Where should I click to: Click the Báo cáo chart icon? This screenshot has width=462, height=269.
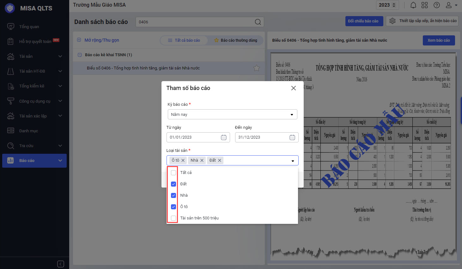pyautogui.click(x=11, y=160)
